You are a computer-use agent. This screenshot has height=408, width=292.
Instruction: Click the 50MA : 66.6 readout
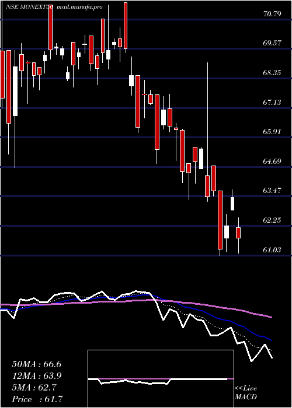(x=36, y=364)
